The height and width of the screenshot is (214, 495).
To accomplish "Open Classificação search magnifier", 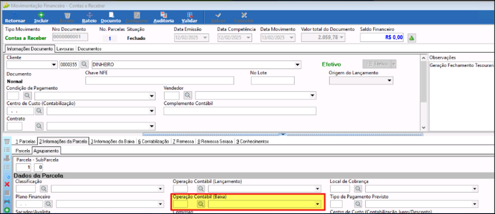I will (x=44, y=189).
